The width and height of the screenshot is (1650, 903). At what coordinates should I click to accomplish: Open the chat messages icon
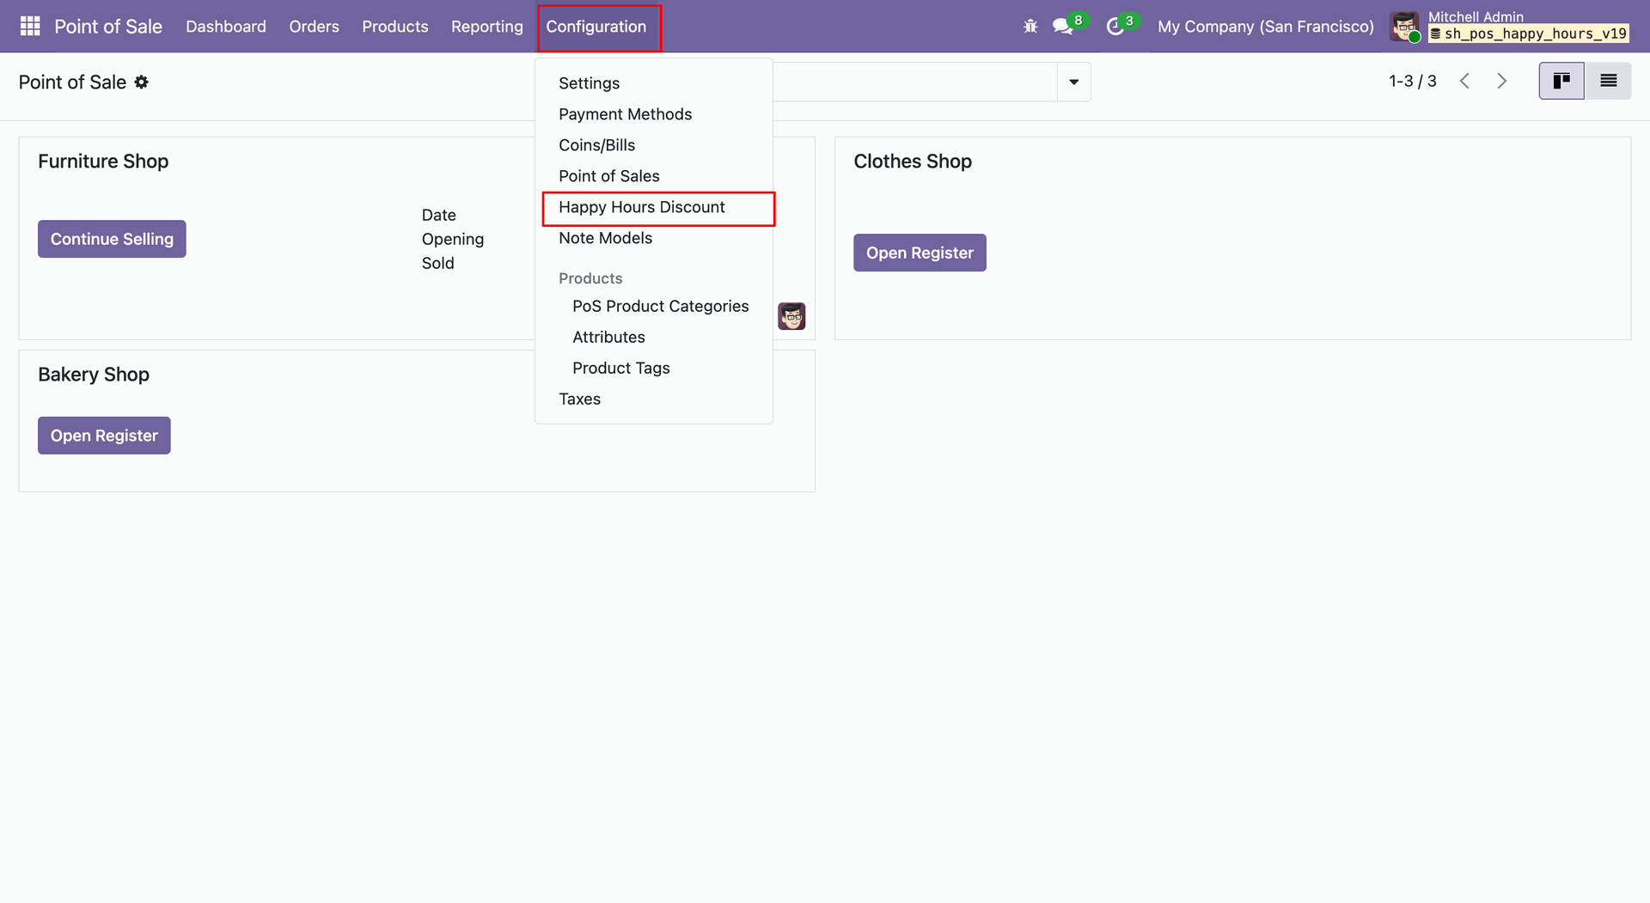pos(1063,27)
